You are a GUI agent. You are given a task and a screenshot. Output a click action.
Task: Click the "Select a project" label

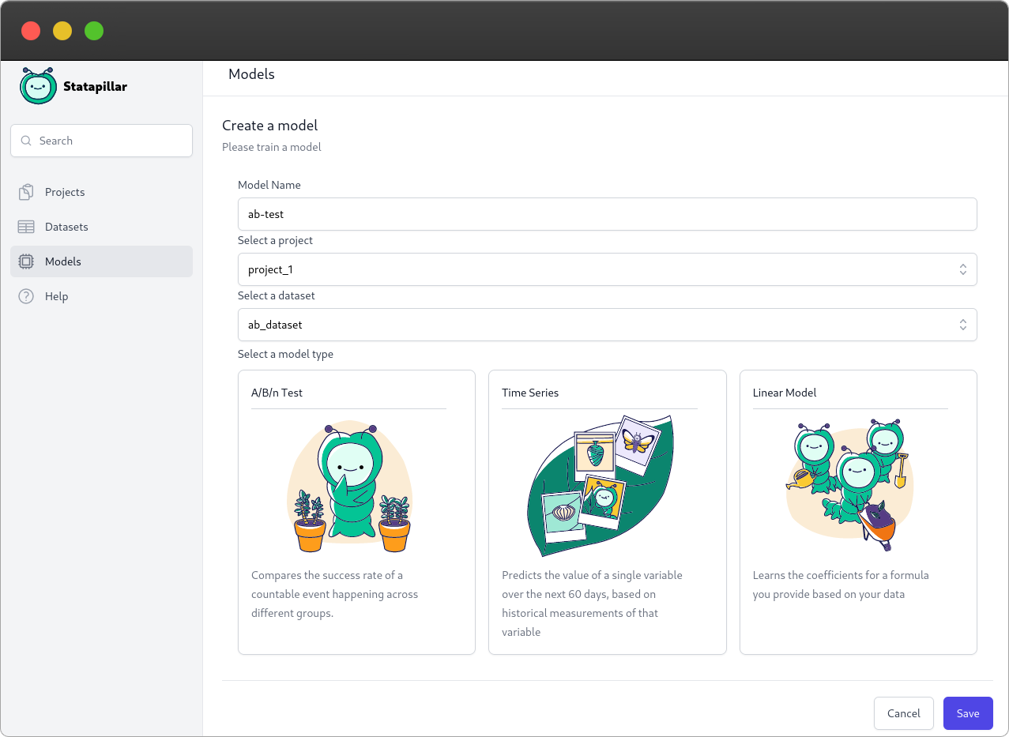[x=276, y=240]
